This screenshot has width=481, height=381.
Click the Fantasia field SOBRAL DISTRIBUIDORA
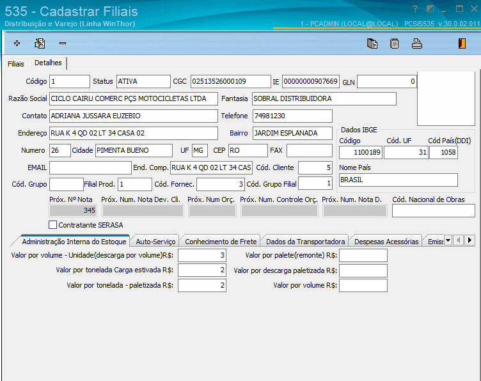324,98
